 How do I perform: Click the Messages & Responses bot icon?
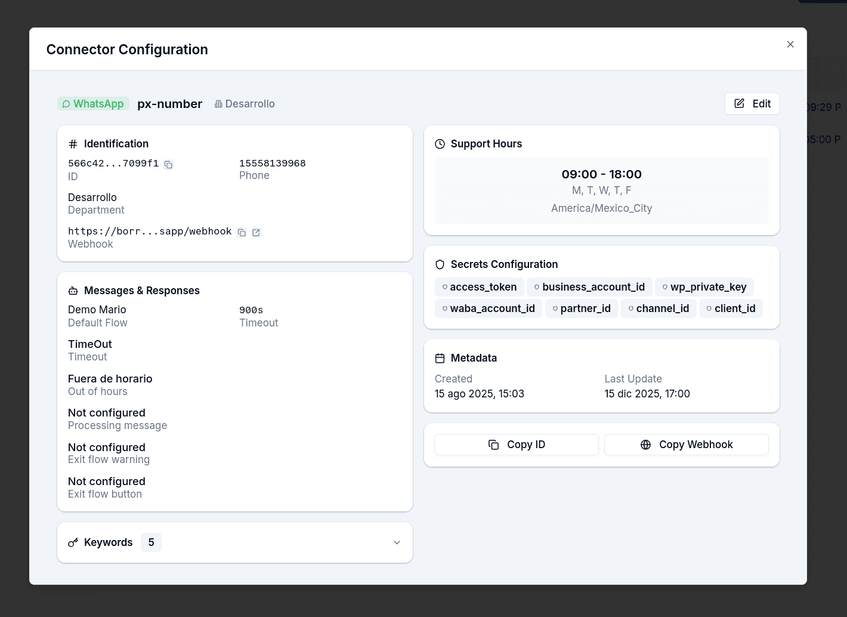point(73,291)
